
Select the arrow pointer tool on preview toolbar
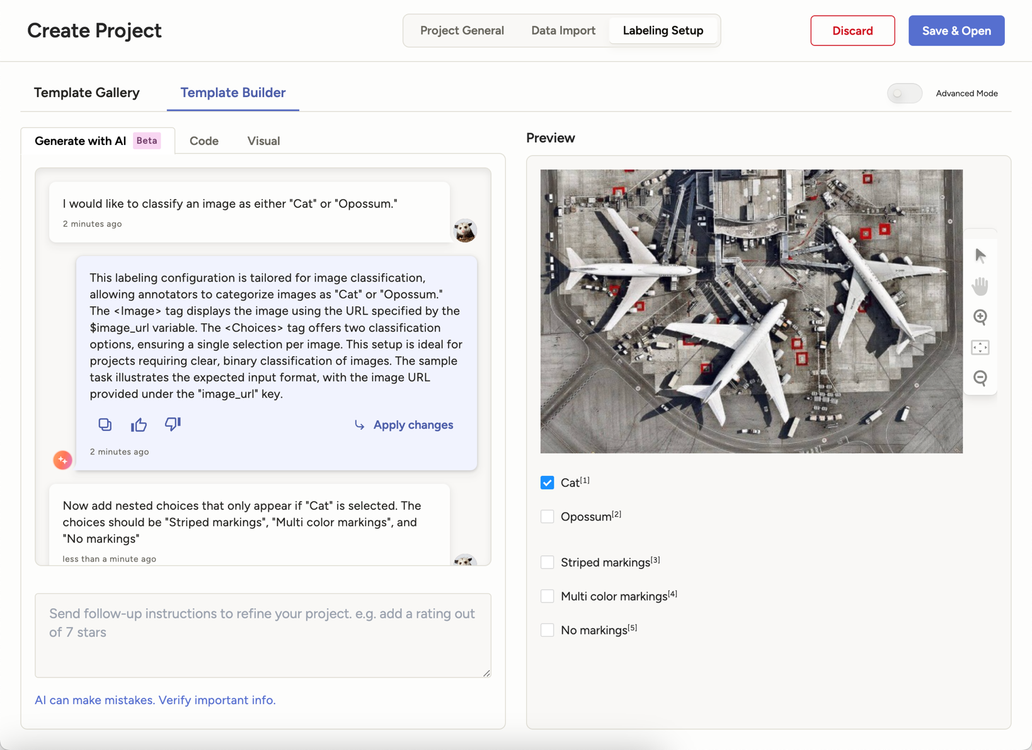[x=980, y=255]
